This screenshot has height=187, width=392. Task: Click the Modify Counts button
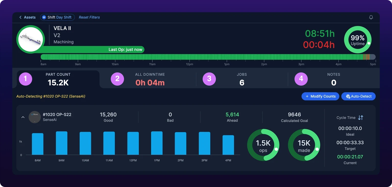pyautogui.click(x=320, y=96)
